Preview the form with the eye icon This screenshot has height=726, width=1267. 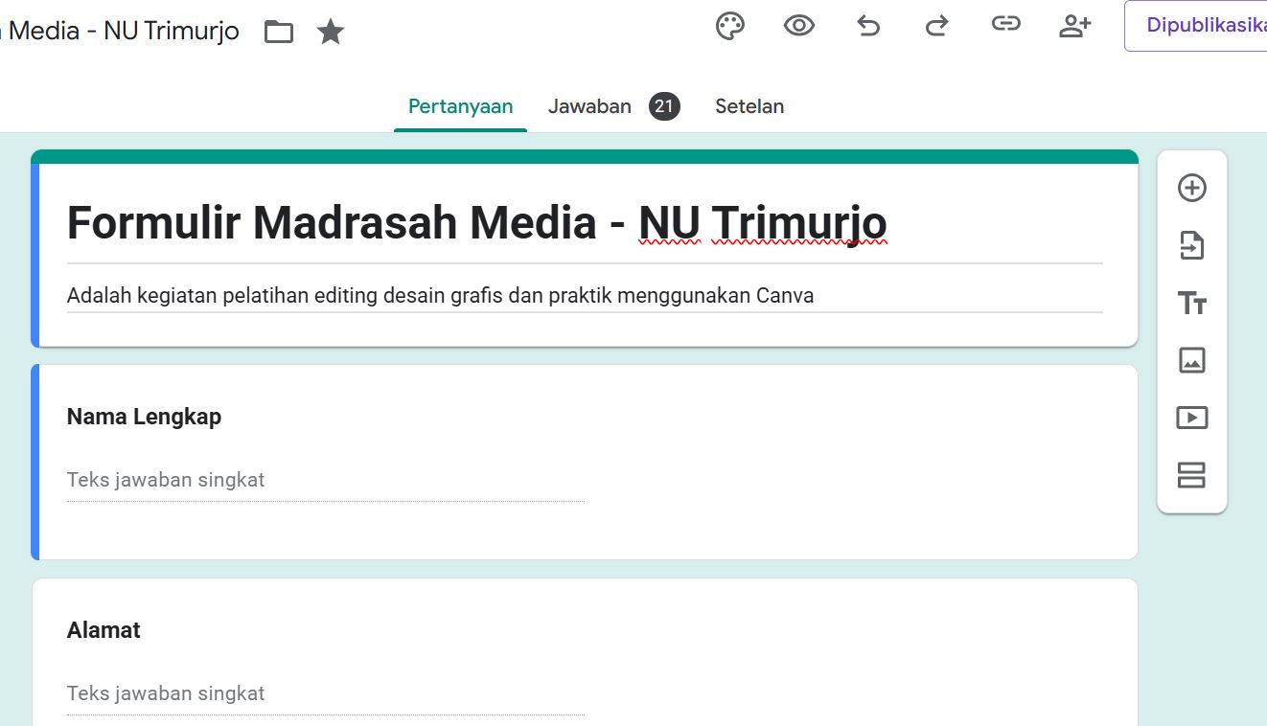799,26
